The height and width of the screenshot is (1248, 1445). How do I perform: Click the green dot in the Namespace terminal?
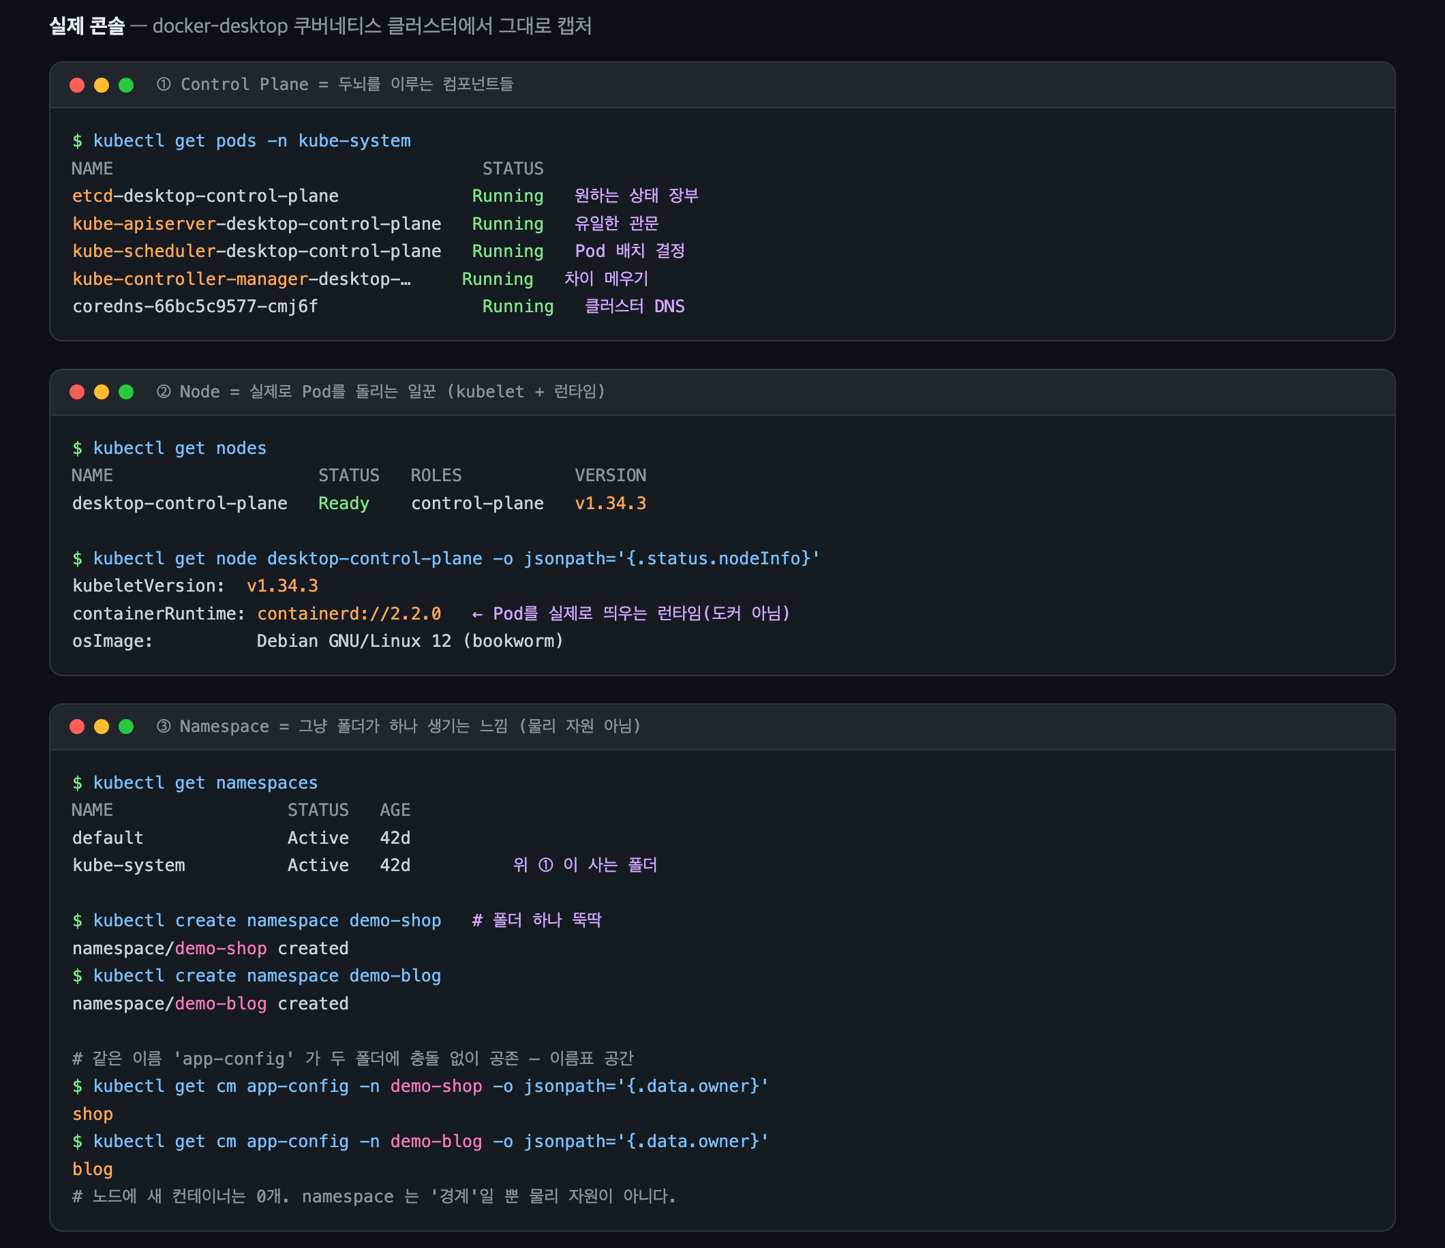pos(126,727)
